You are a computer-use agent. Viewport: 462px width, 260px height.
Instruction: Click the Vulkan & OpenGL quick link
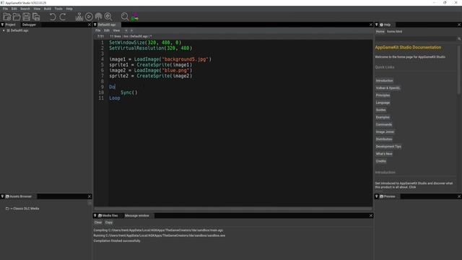coord(388,88)
